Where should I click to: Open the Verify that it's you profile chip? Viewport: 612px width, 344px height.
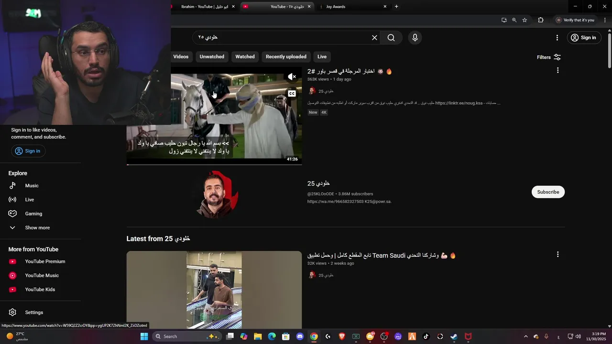pyautogui.click(x=575, y=20)
